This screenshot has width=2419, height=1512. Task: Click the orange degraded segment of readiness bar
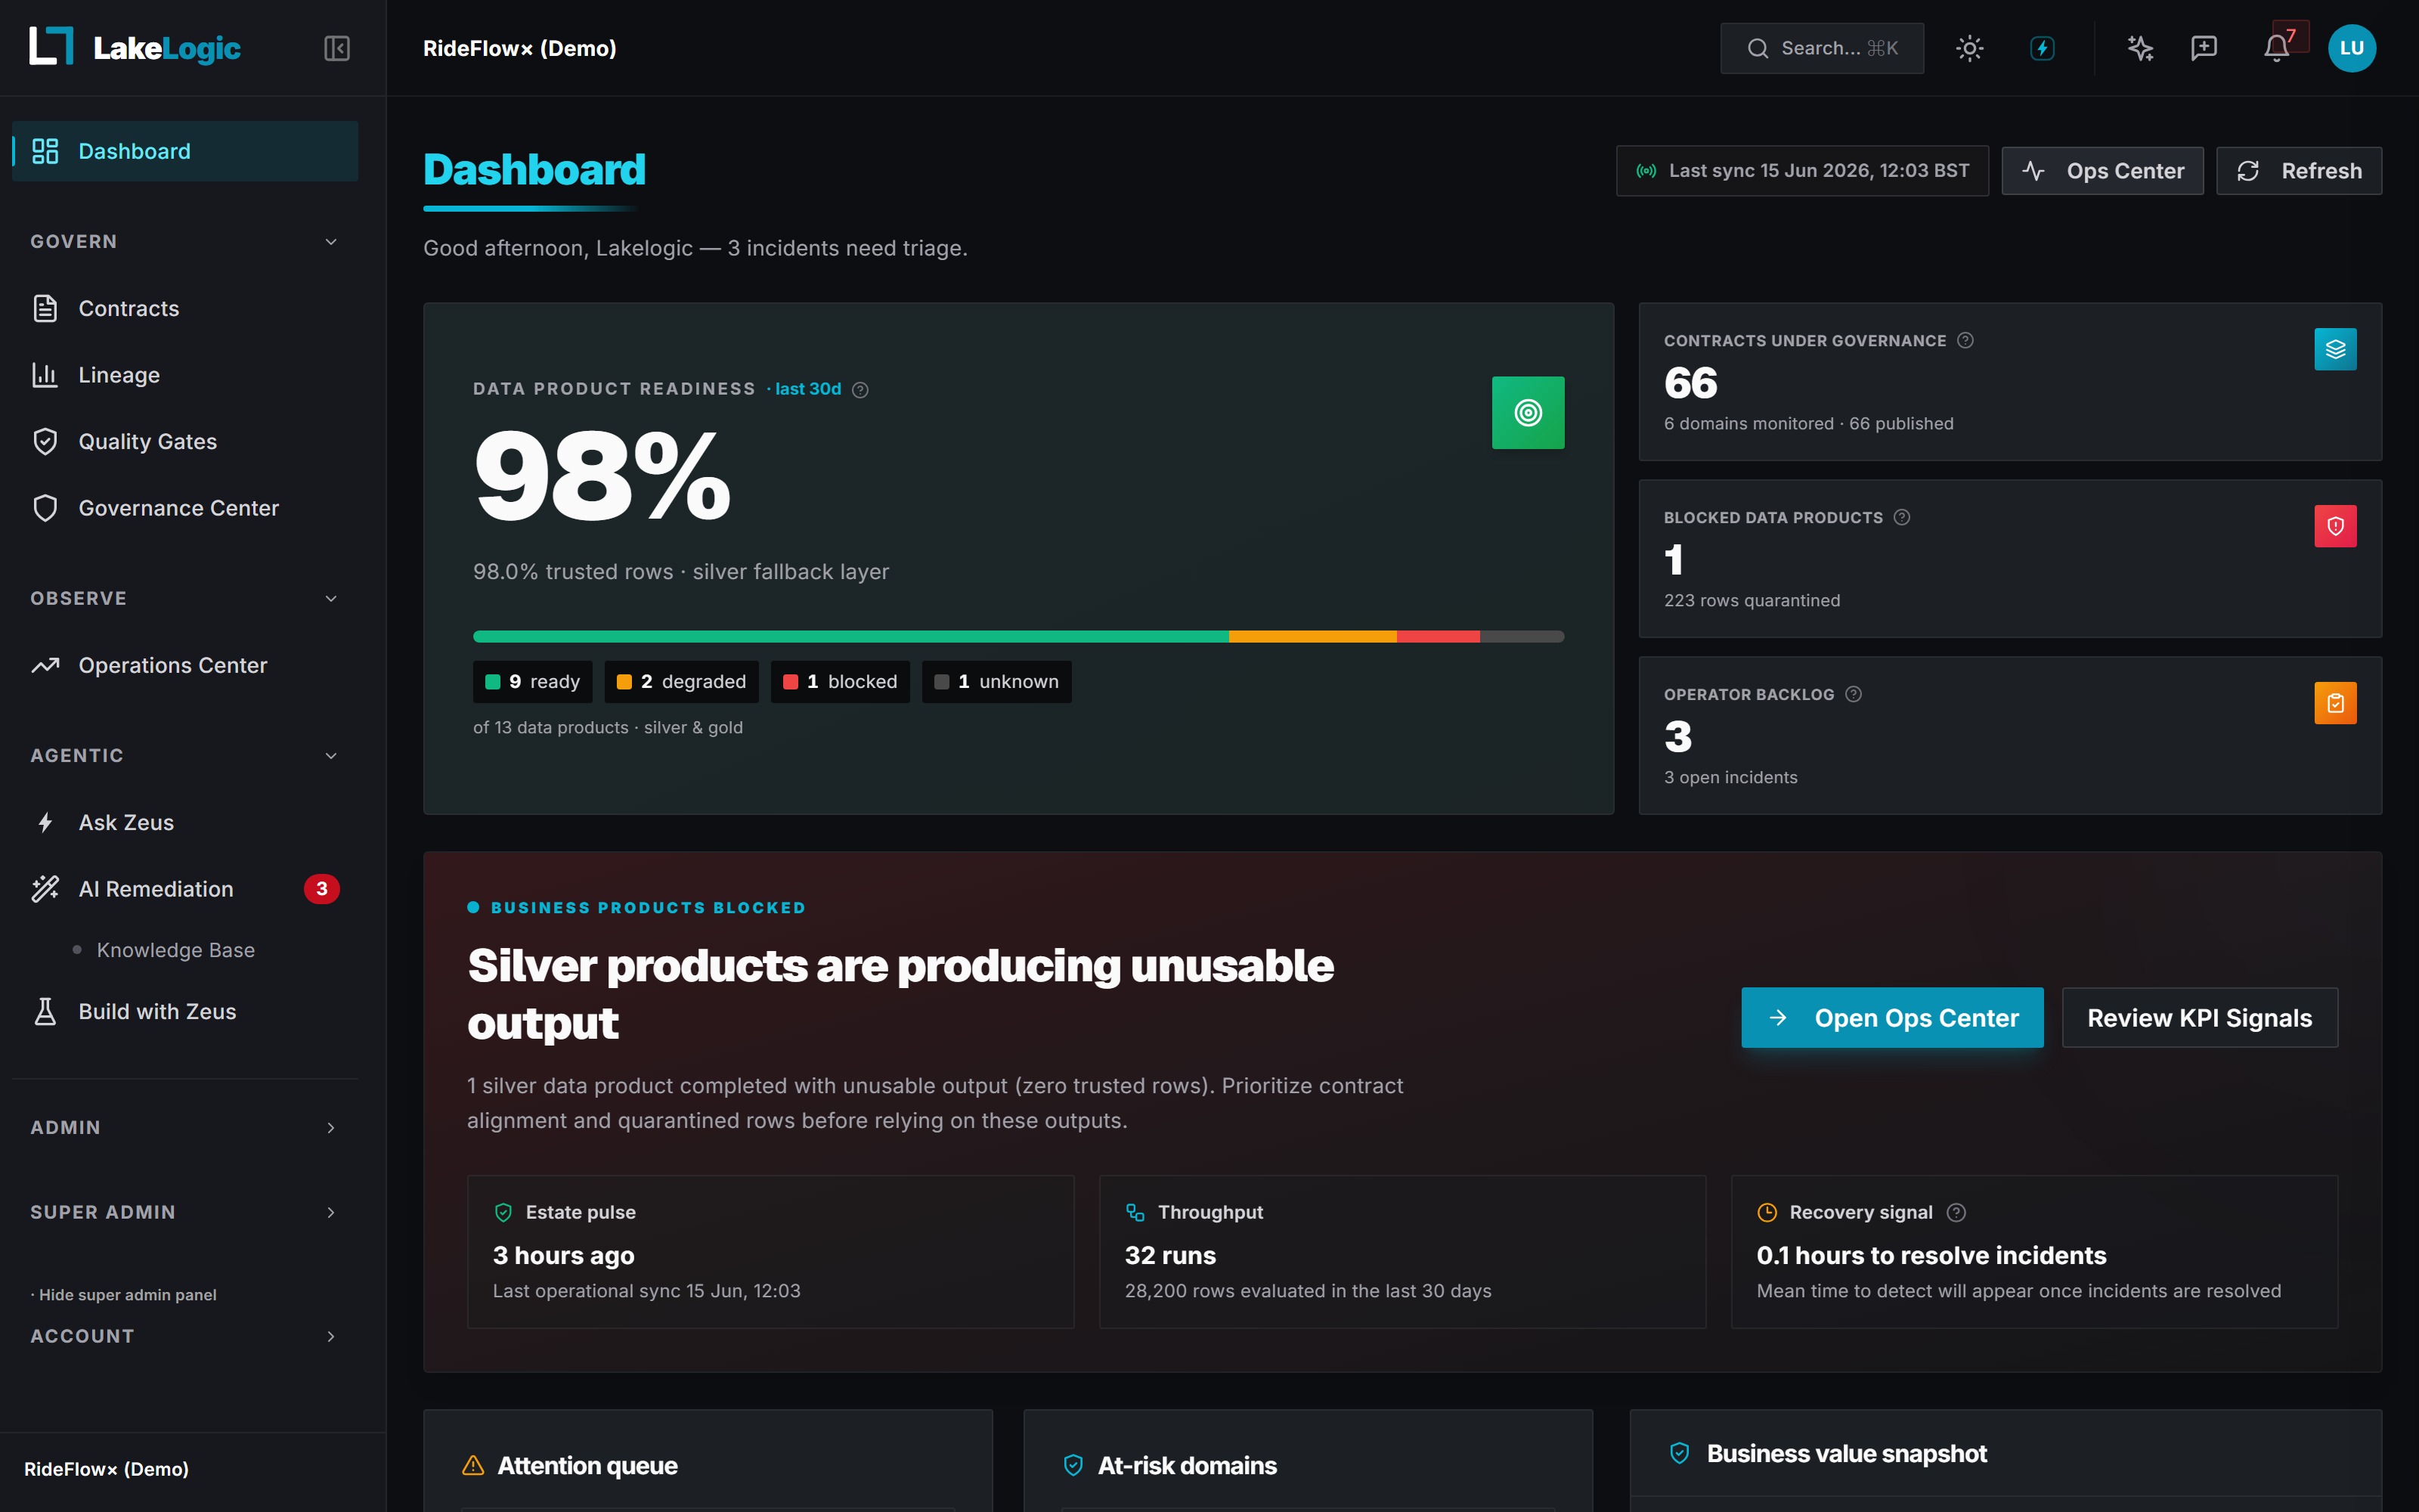point(1312,636)
